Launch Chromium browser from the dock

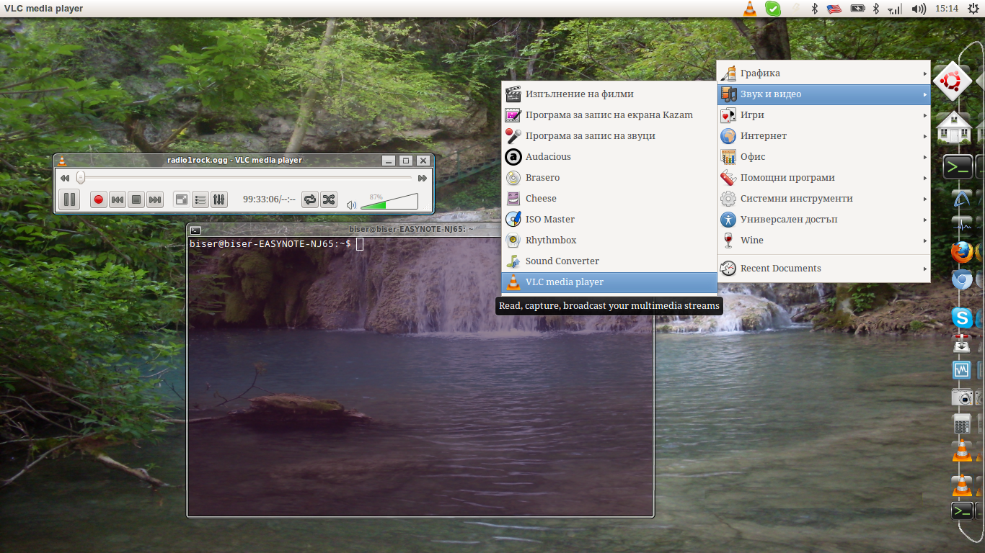[961, 279]
